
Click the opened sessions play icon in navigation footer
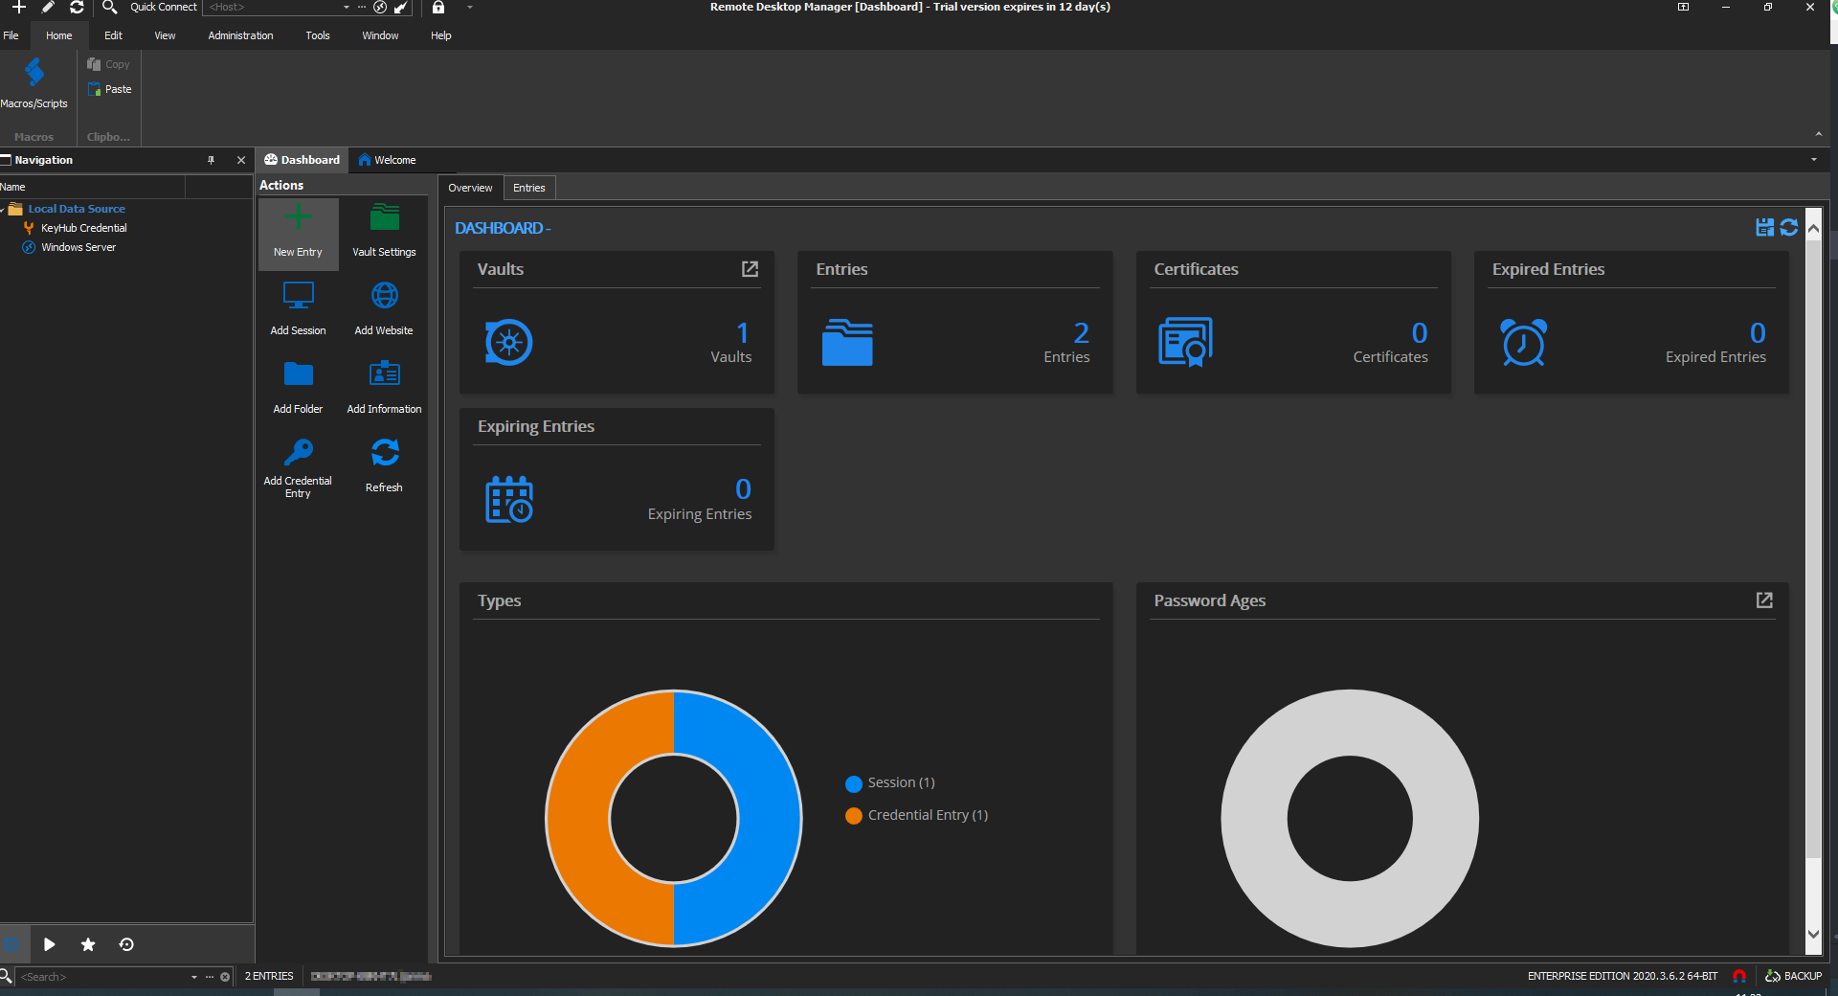50,944
